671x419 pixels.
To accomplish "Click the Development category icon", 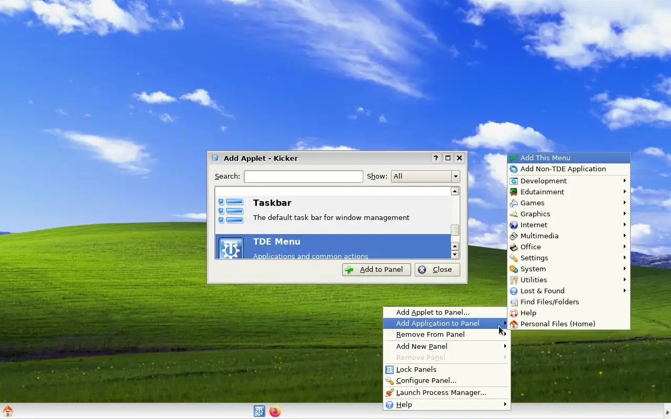I will (514, 181).
